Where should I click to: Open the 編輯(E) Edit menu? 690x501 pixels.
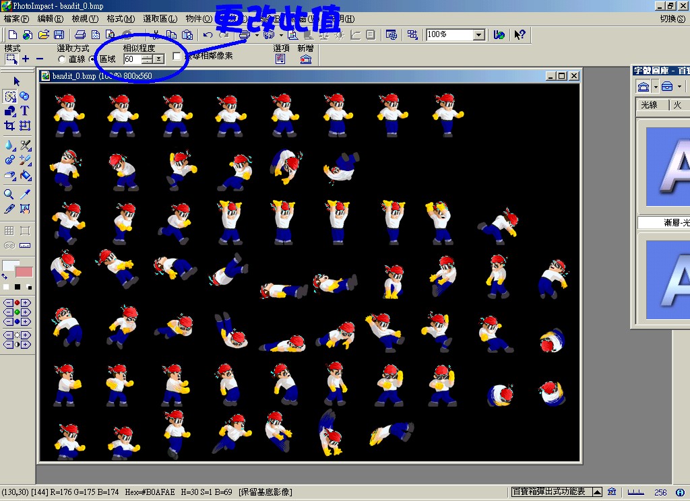pos(50,19)
